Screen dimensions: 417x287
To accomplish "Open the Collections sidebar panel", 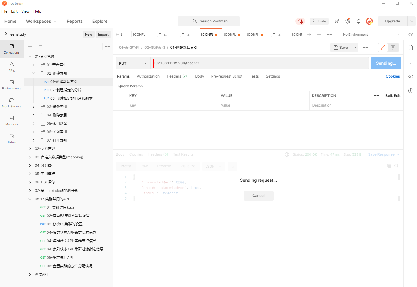I will 12,49.
